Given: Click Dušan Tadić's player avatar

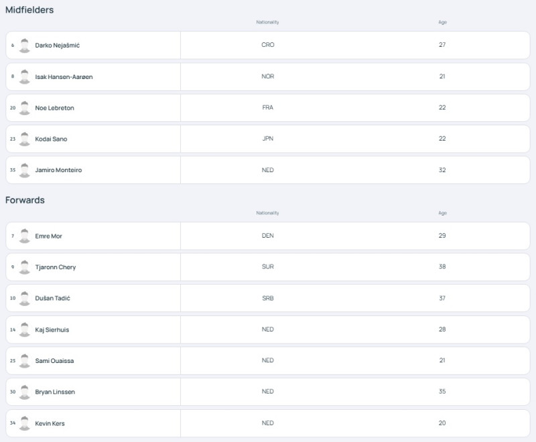Looking at the screenshot, I should [24, 299].
